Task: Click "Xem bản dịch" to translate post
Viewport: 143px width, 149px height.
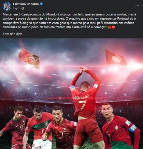Action: tap(12, 34)
